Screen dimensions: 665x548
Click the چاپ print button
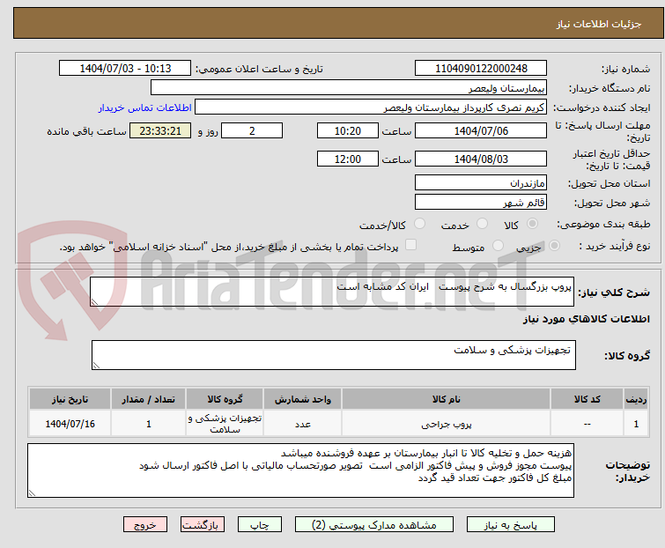coord(259,525)
